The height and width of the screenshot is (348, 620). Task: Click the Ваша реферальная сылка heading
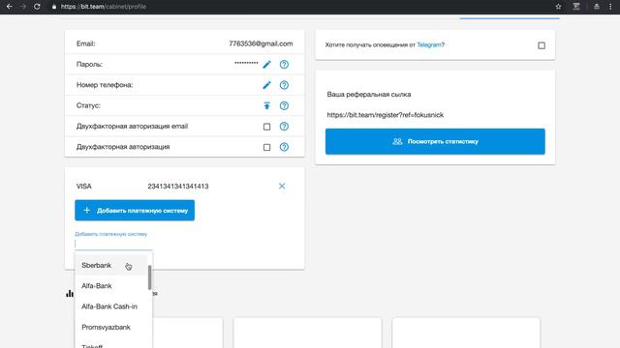coord(368,95)
